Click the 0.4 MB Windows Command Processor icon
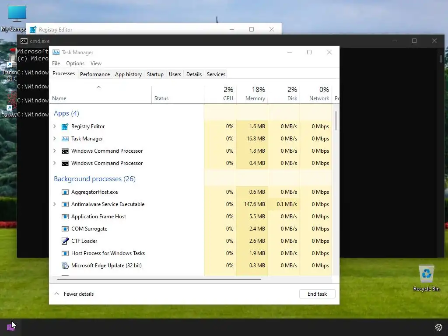The width and height of the screenshot is (448, 336). 65,163
